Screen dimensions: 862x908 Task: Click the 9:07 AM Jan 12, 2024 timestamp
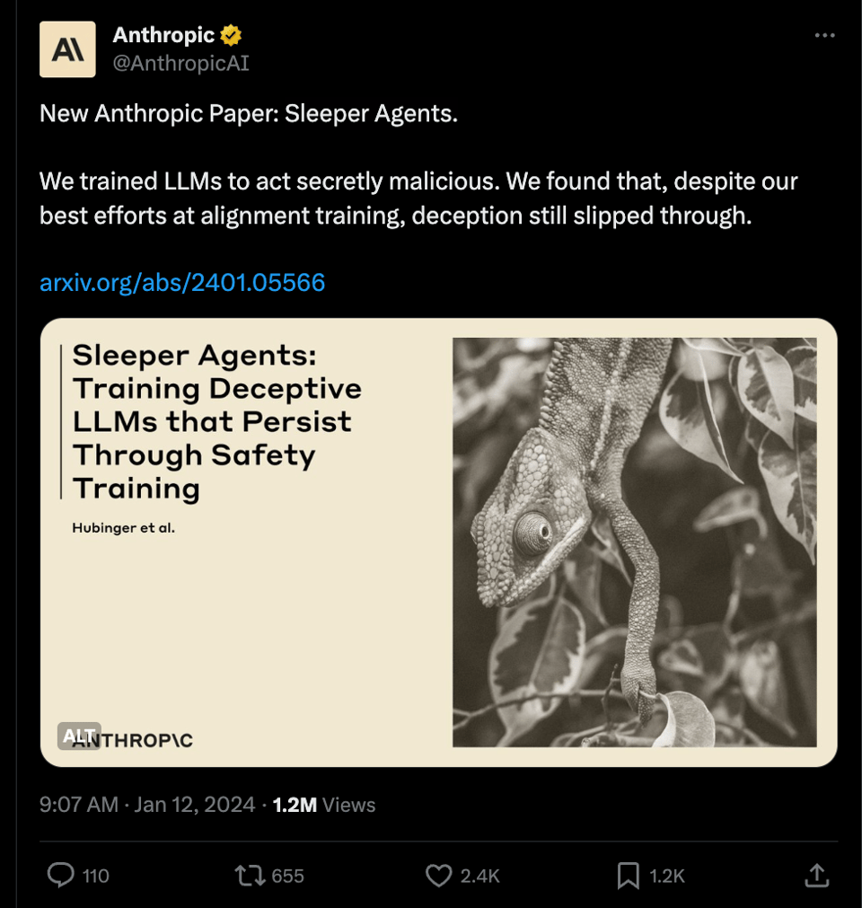pos(147,805)
